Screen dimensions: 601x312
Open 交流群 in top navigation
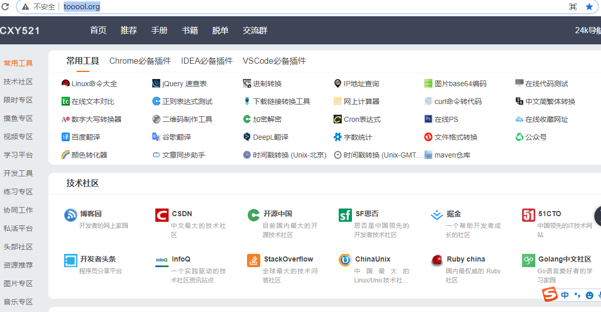pos(255,30)
